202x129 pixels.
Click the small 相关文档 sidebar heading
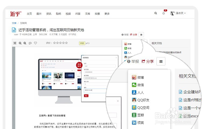tap(157, 43)
